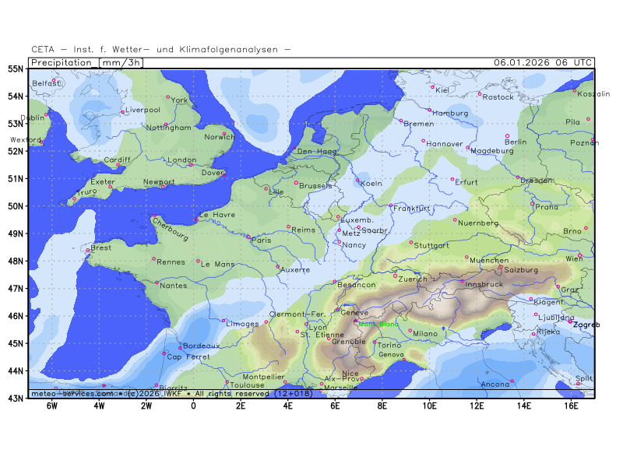The image size is (623, 467).
Task: Click the Liverpool city marker
Action: coord(122,112)
